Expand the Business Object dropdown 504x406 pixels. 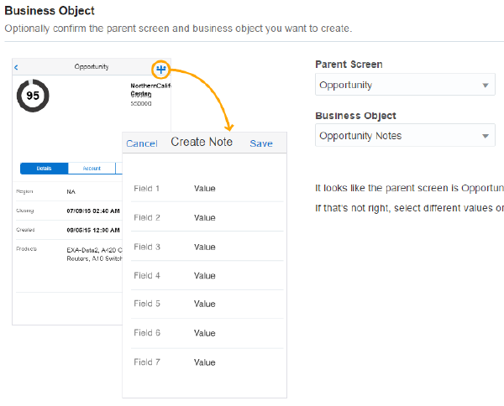click(x=405, y=136)
